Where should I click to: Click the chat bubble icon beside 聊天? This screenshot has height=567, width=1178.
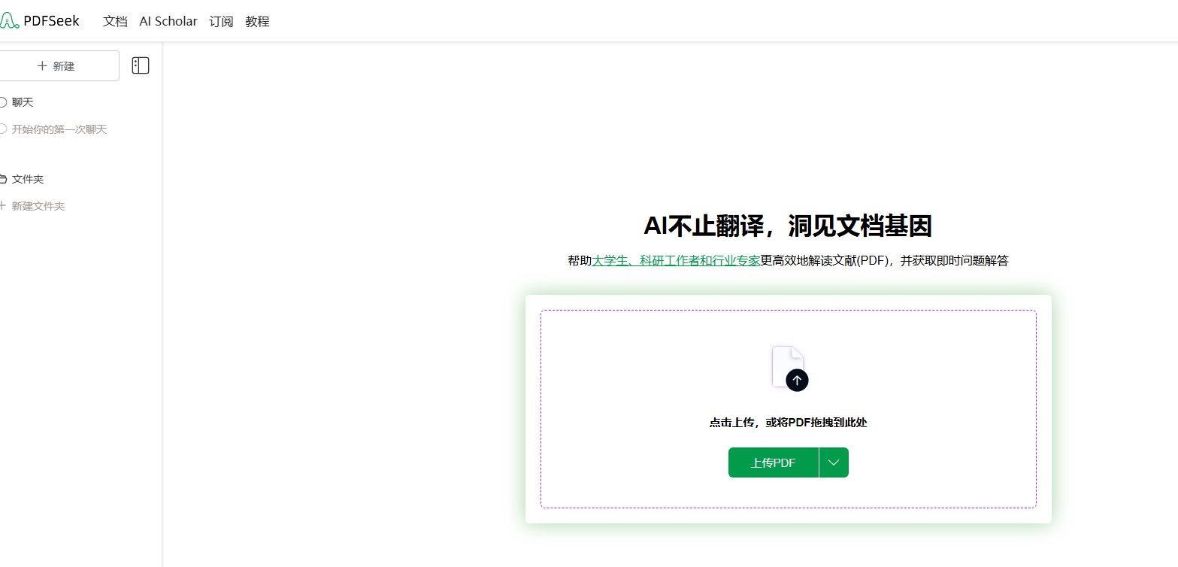point(3,102)
